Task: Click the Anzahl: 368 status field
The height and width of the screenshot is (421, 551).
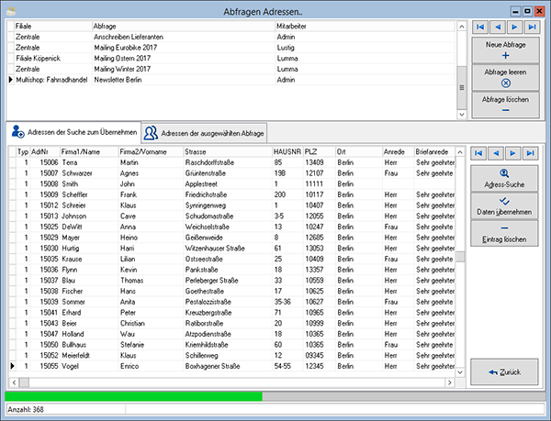Action: click(66, 409)
